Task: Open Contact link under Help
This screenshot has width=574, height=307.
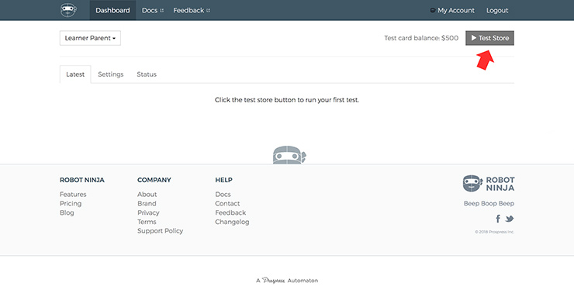Action: [x=227, y=203]
